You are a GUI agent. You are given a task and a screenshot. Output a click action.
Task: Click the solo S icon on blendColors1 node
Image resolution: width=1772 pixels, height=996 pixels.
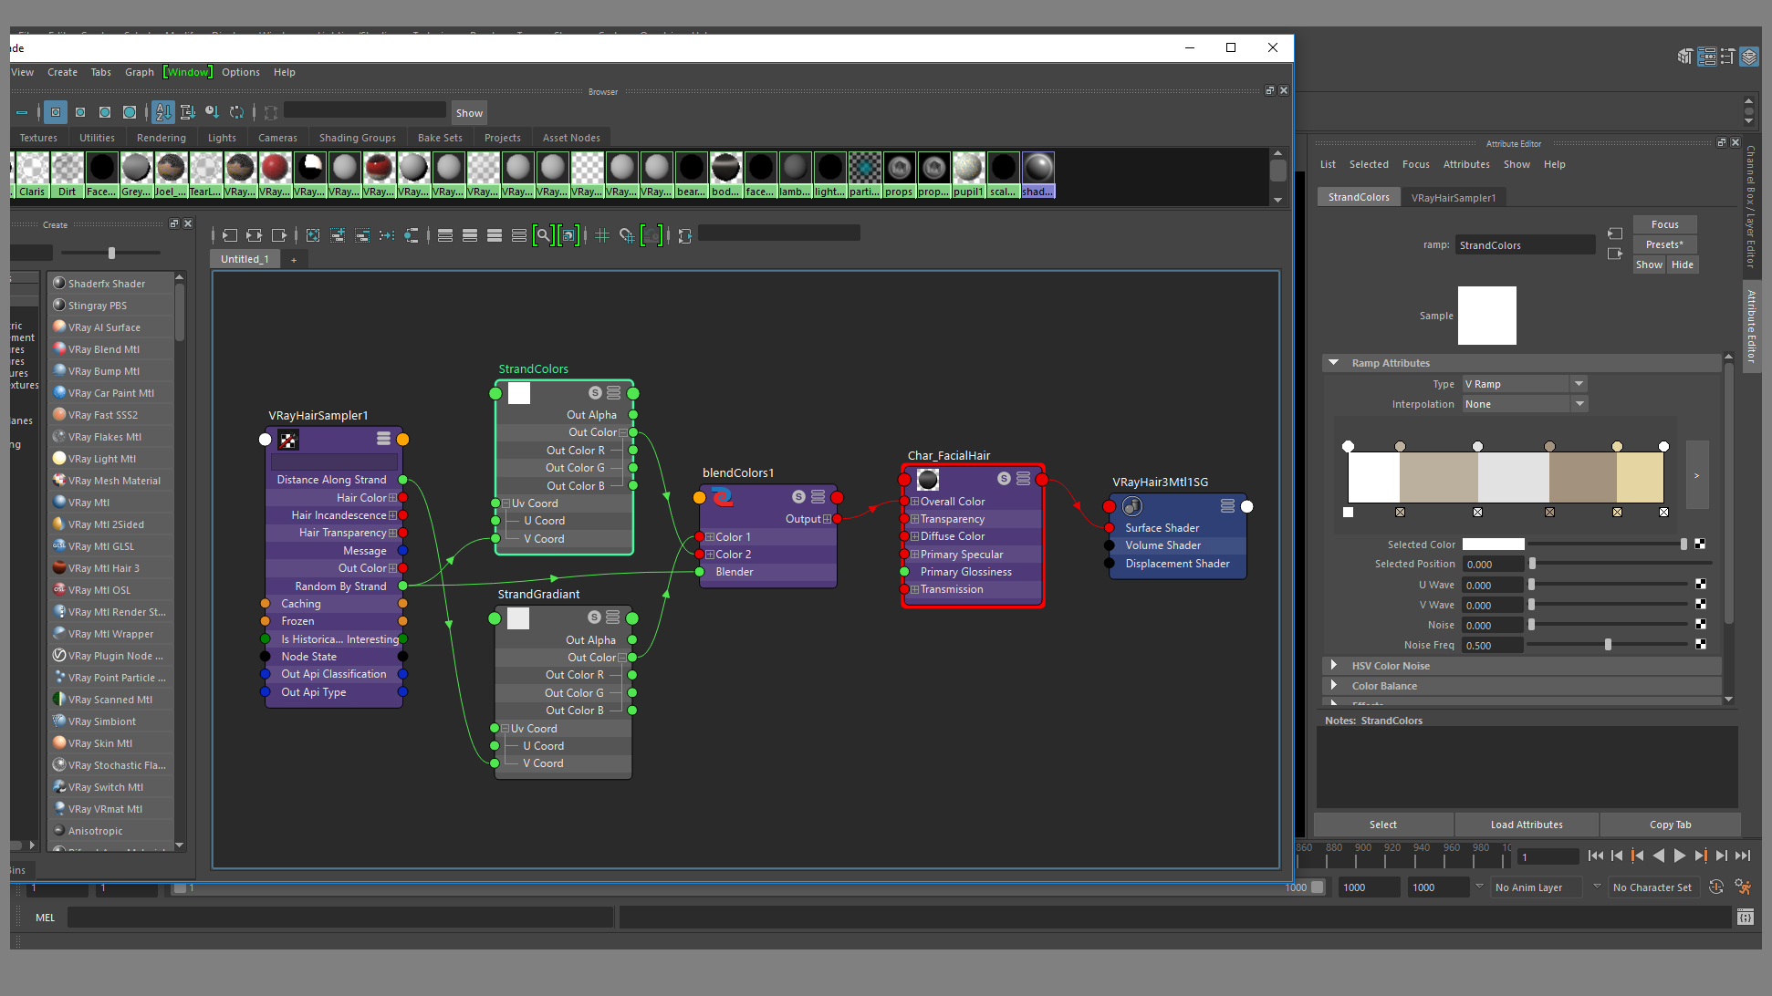[x=798, y=497]
